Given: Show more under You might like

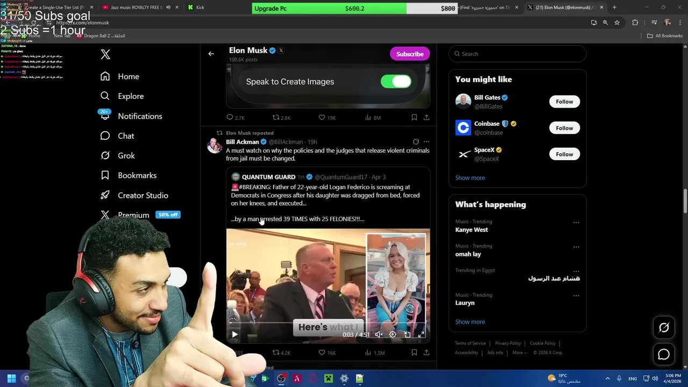Looking at the screenshot, I should pyautogui.click(x=470, y=178).
